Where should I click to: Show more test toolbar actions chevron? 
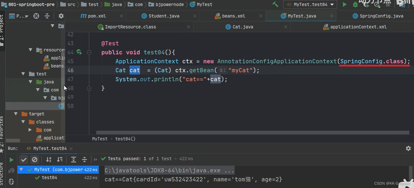pos(95,159)
